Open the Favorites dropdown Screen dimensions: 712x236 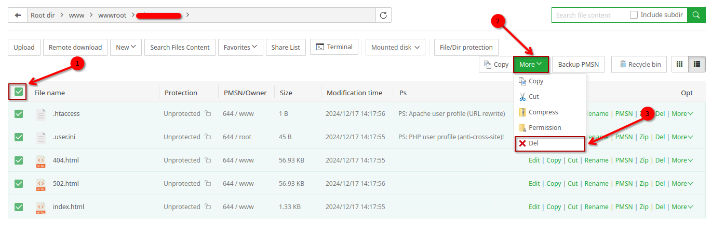coord(240,47)
